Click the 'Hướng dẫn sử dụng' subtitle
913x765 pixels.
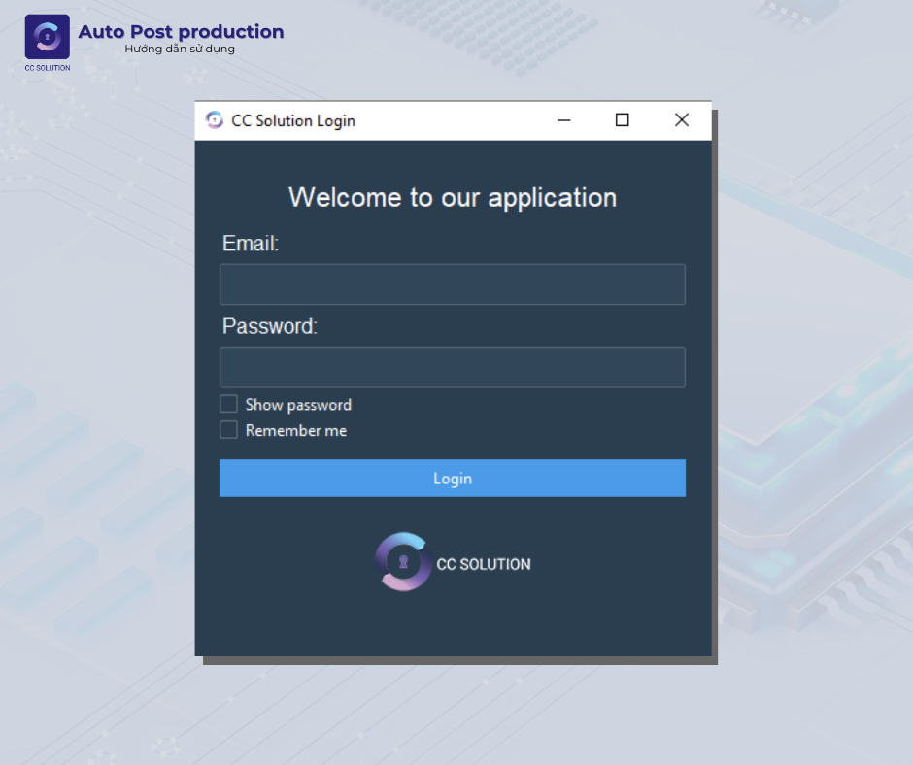coord(180,49)
